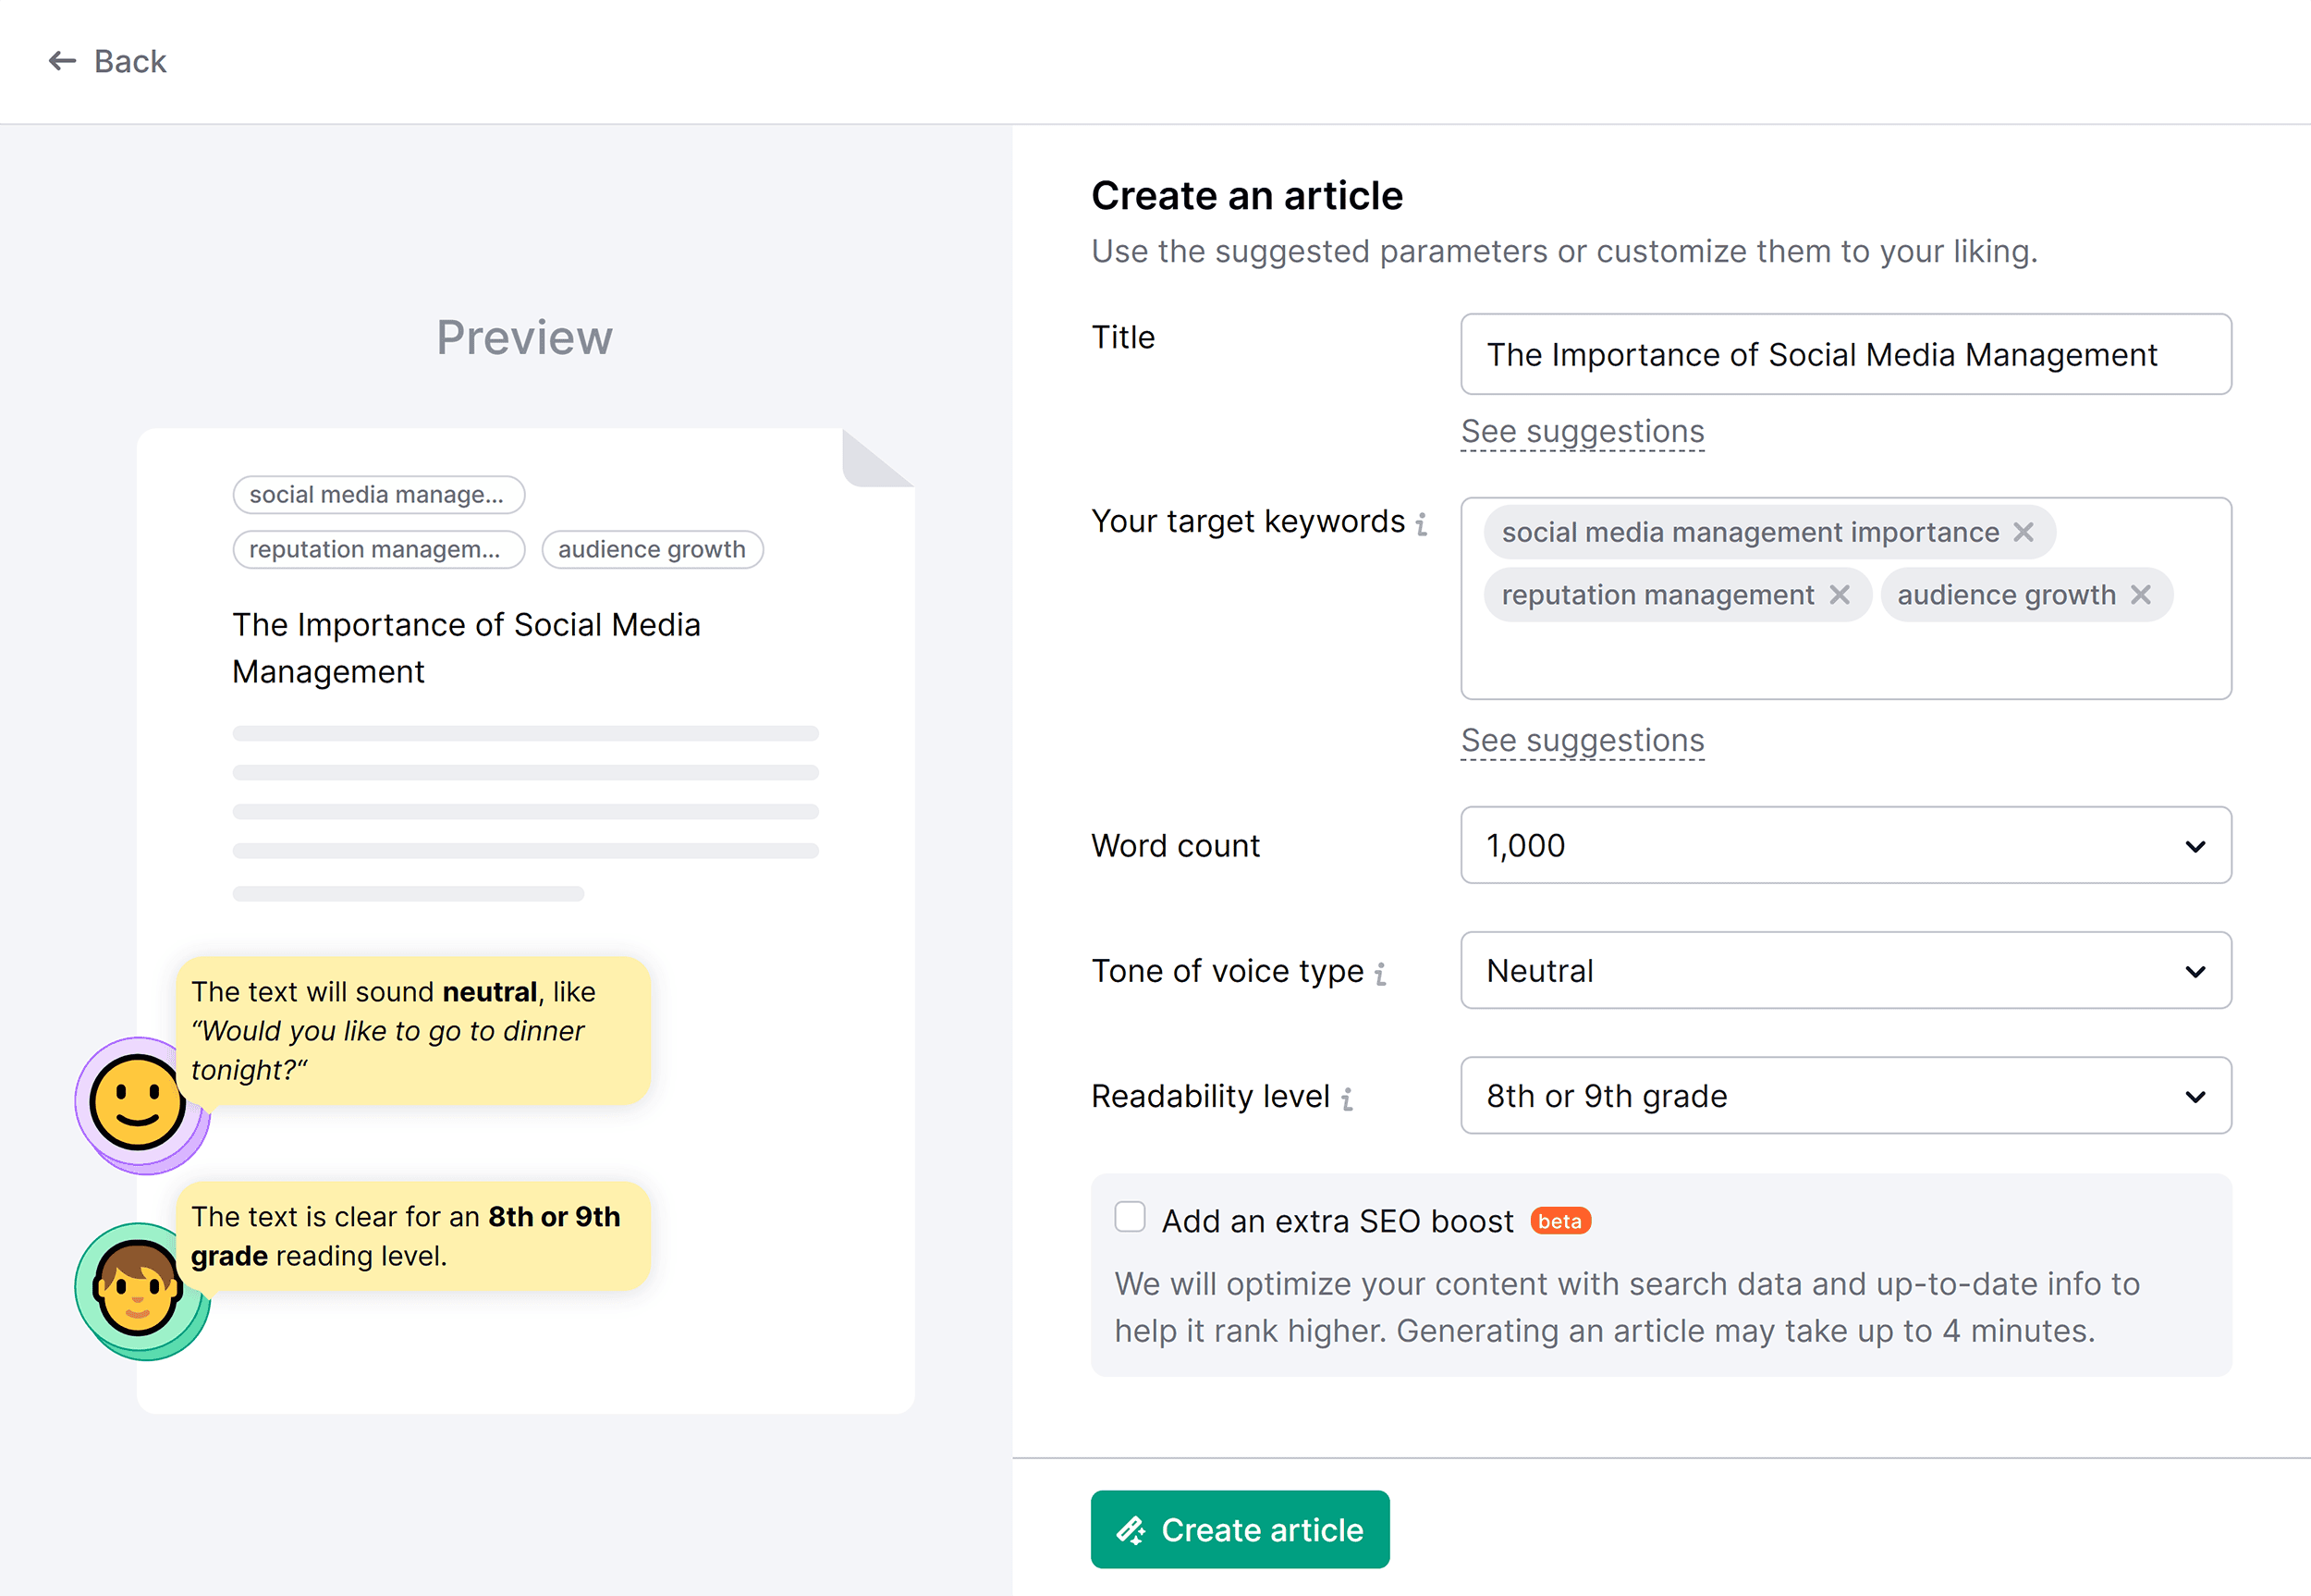Remove the audience growth keyword tag
The width and height of the screenshot is (2311, 1596).
tap(2142, 594)
